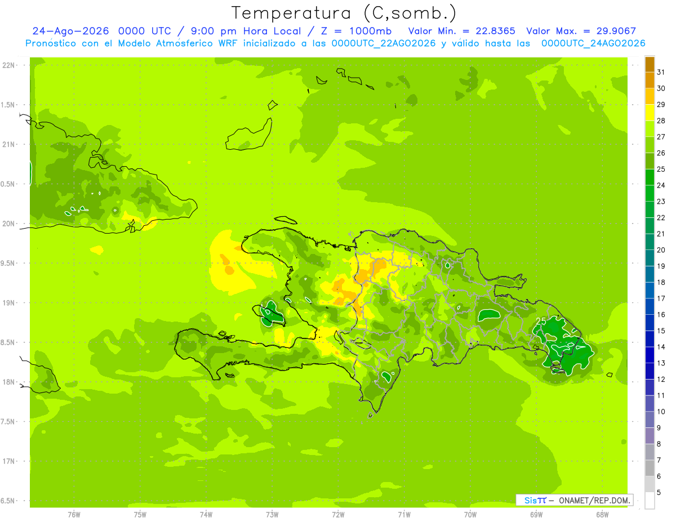The width and height of the screenshot is (676, 522).
Task: Click the legend value label "10"
Action: pyautogui.click(x=661, y=412)
